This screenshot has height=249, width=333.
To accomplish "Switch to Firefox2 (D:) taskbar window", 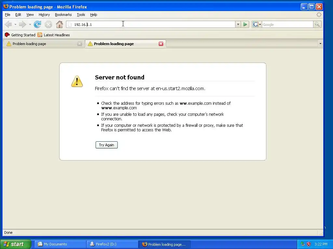I will (113, 244).
